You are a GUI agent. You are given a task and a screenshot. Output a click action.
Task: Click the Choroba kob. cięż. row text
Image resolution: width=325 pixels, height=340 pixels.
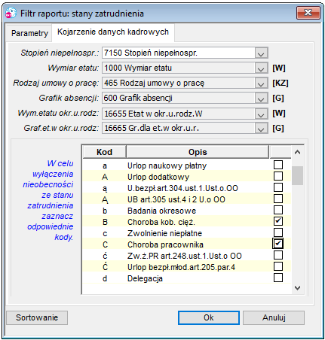tap(161, 222)
